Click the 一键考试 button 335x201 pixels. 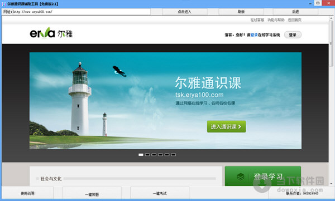pos(160,193)
